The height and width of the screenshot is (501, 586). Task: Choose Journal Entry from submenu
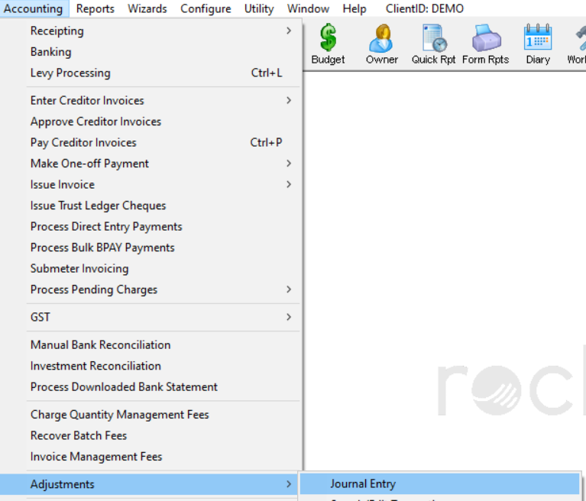point(439,483)
